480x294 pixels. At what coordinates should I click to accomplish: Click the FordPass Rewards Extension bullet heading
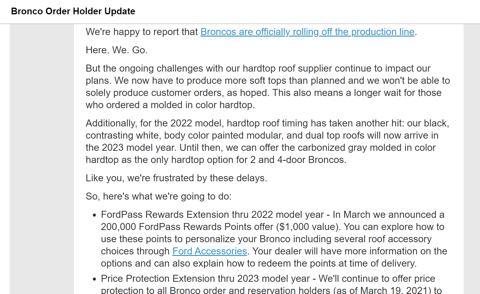click(x=212, y=214)
